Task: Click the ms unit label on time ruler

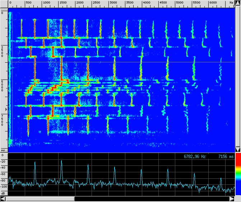Action: point(3,150)
